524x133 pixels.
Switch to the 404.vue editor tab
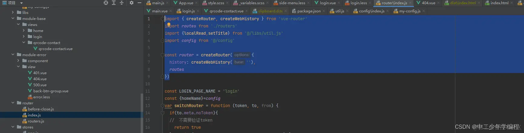(x=428, y=3)
